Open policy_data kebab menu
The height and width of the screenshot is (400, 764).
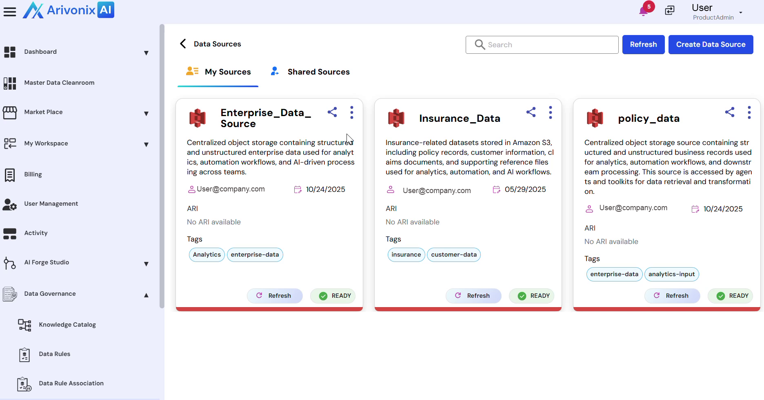749,112
